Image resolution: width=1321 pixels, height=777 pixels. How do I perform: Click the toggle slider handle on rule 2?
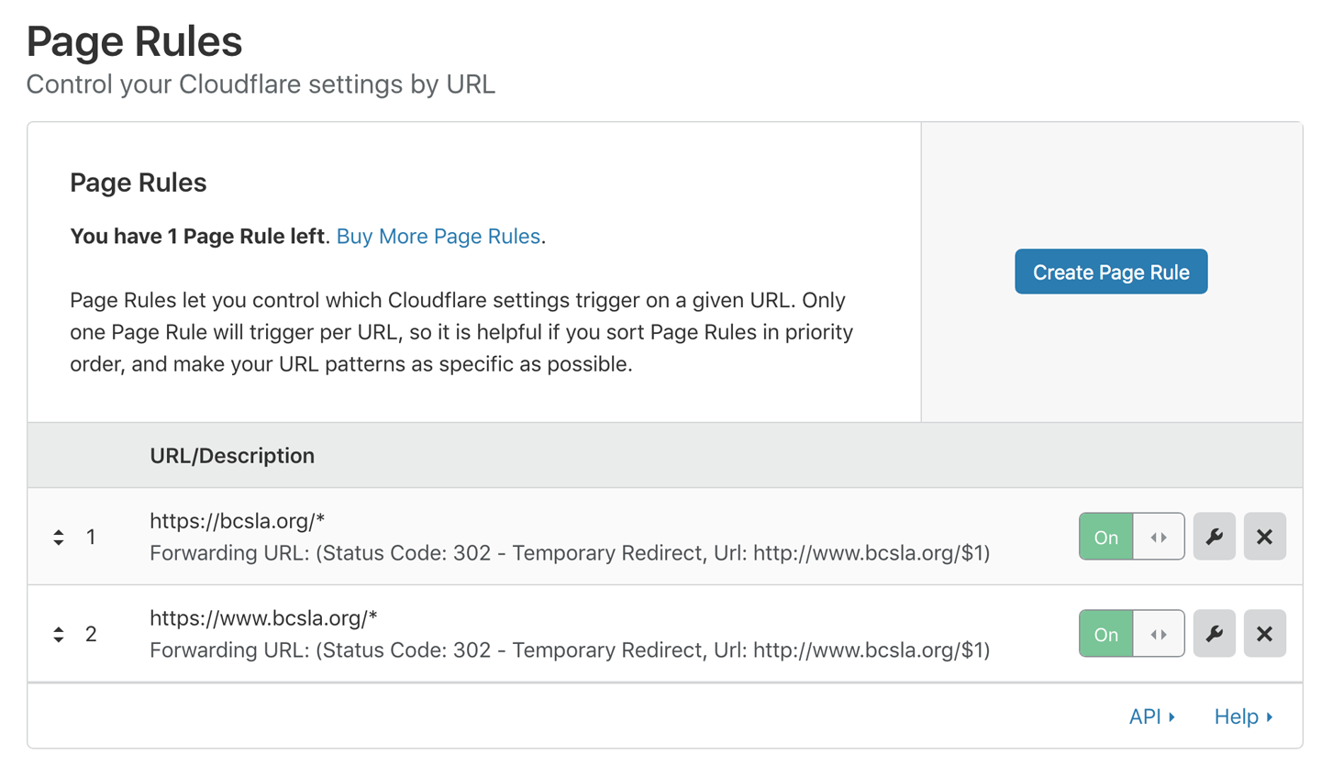(x=1159, y=635)
